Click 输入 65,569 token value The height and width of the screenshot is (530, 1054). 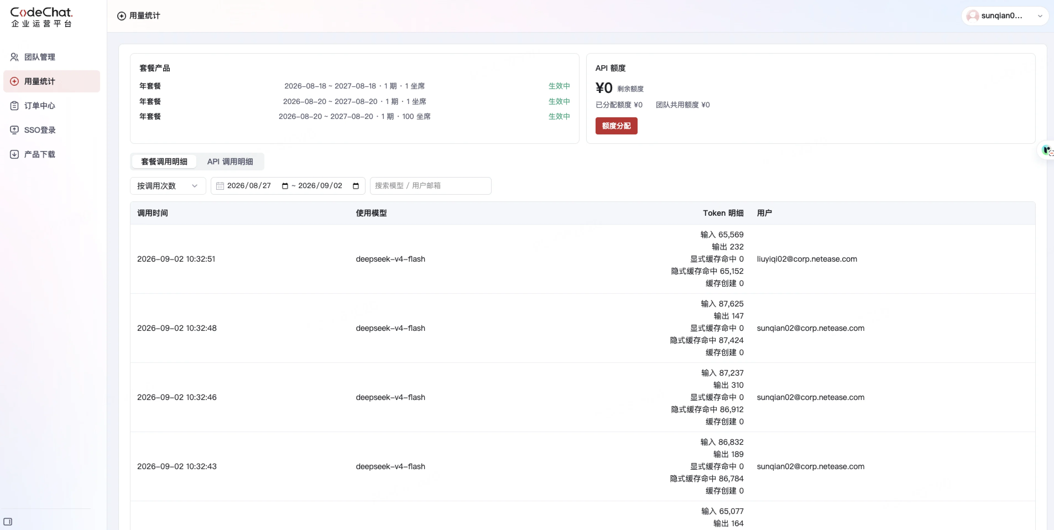pos(722,235)
